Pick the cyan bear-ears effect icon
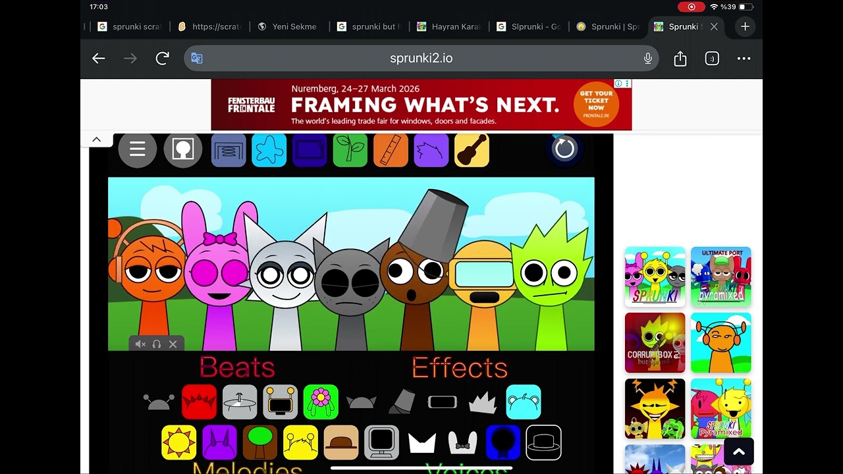 (524, 402)
